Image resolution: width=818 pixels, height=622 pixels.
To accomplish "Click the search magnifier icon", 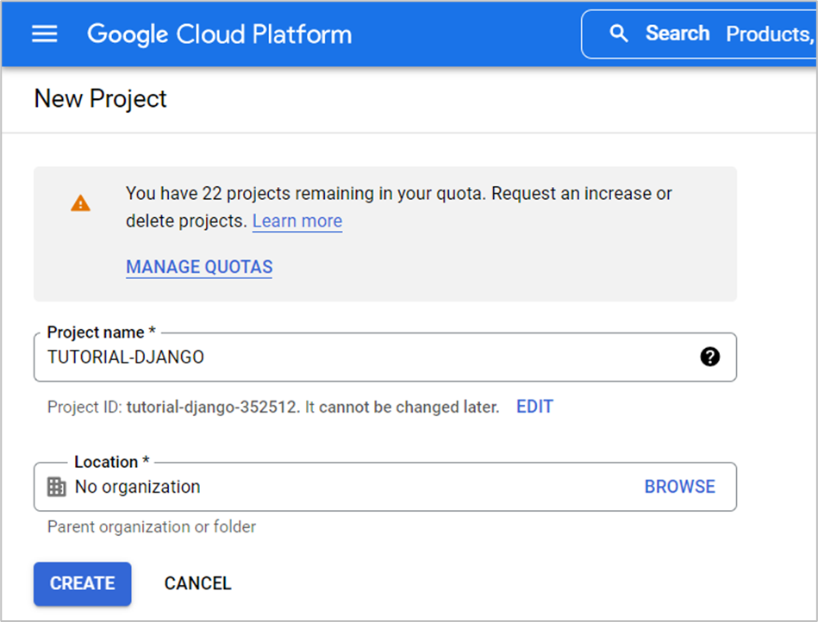I will click(619, 34).
